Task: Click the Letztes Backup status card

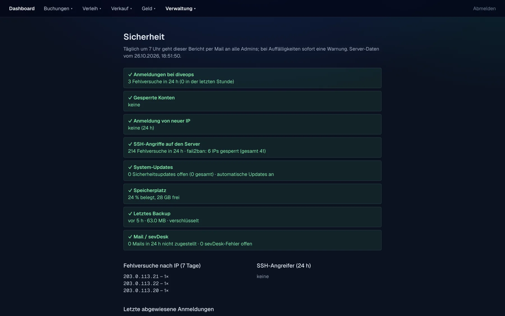Action: [x=252, y=217]
